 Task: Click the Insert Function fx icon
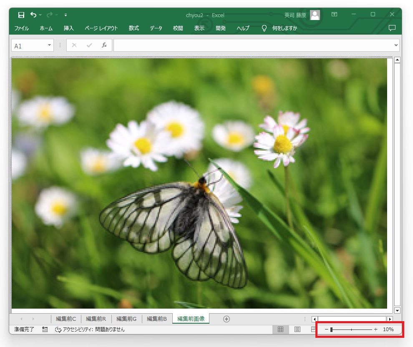[x=104, y=45]
